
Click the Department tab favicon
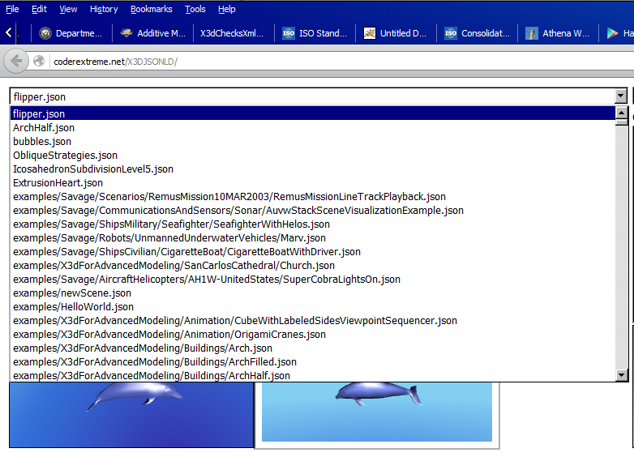(45, 33)
